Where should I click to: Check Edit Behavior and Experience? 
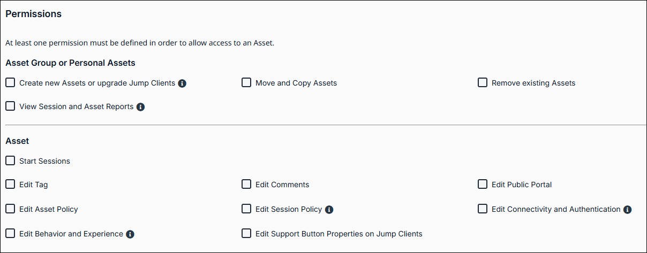[10, 234]
